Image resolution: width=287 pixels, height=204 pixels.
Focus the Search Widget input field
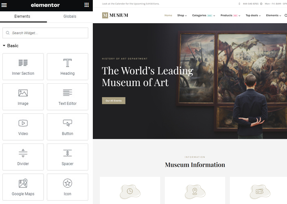[46, 33]
